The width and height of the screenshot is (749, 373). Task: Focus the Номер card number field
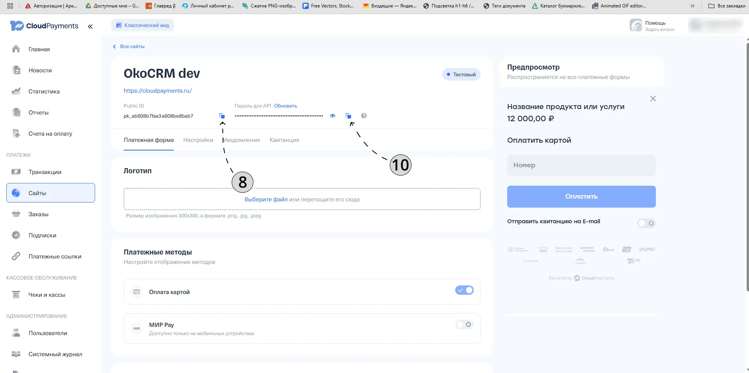pyautogui.click(x=582, y=165)
